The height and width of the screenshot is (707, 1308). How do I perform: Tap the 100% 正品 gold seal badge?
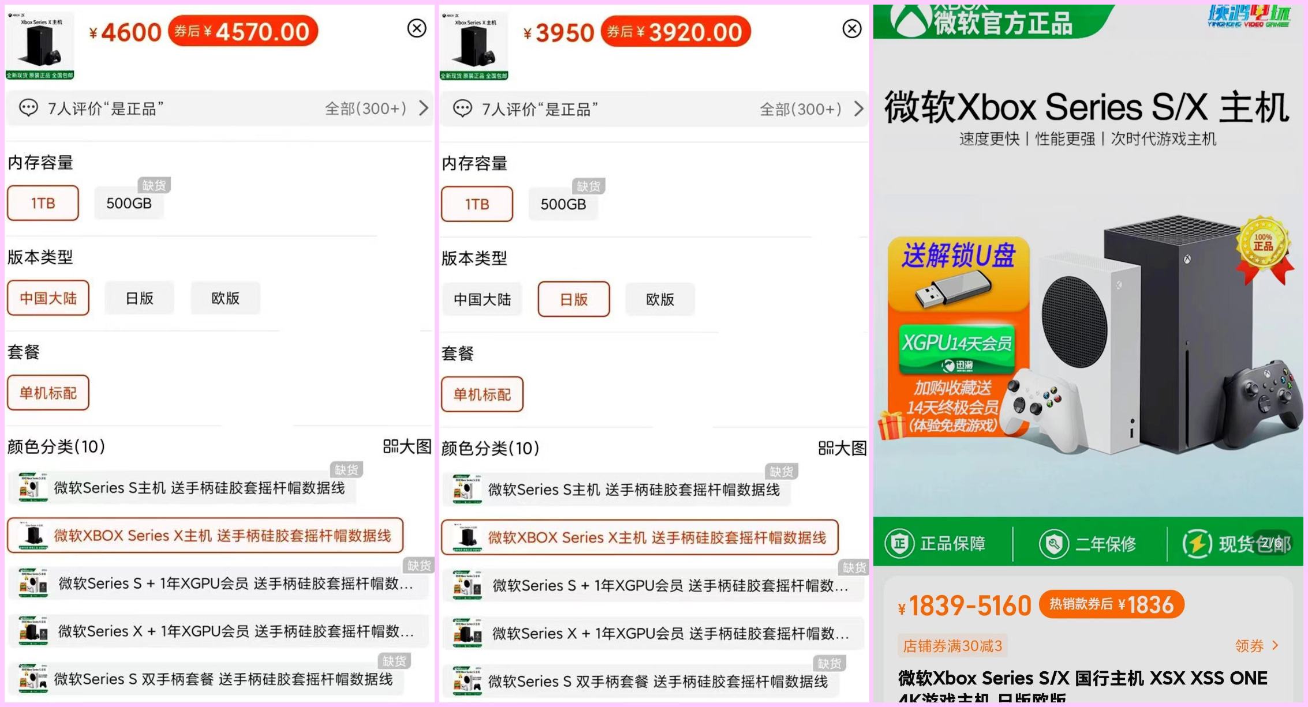pyautogui.click(x=1264, y=249)
